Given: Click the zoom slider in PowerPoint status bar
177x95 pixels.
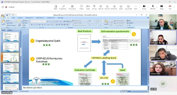Looking at the screenshot, I should click(x=139, y=91).
